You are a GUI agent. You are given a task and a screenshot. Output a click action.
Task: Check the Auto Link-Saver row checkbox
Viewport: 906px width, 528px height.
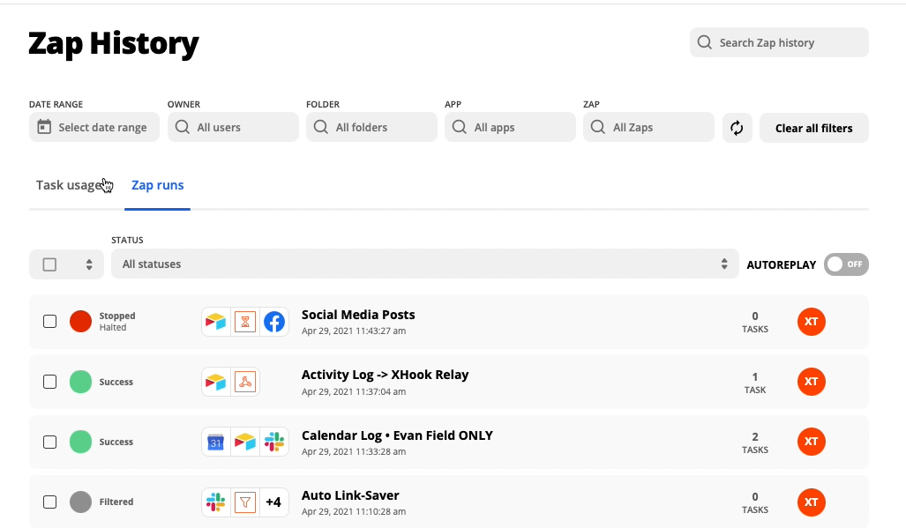pyautogui.click(x=49, y=502)
